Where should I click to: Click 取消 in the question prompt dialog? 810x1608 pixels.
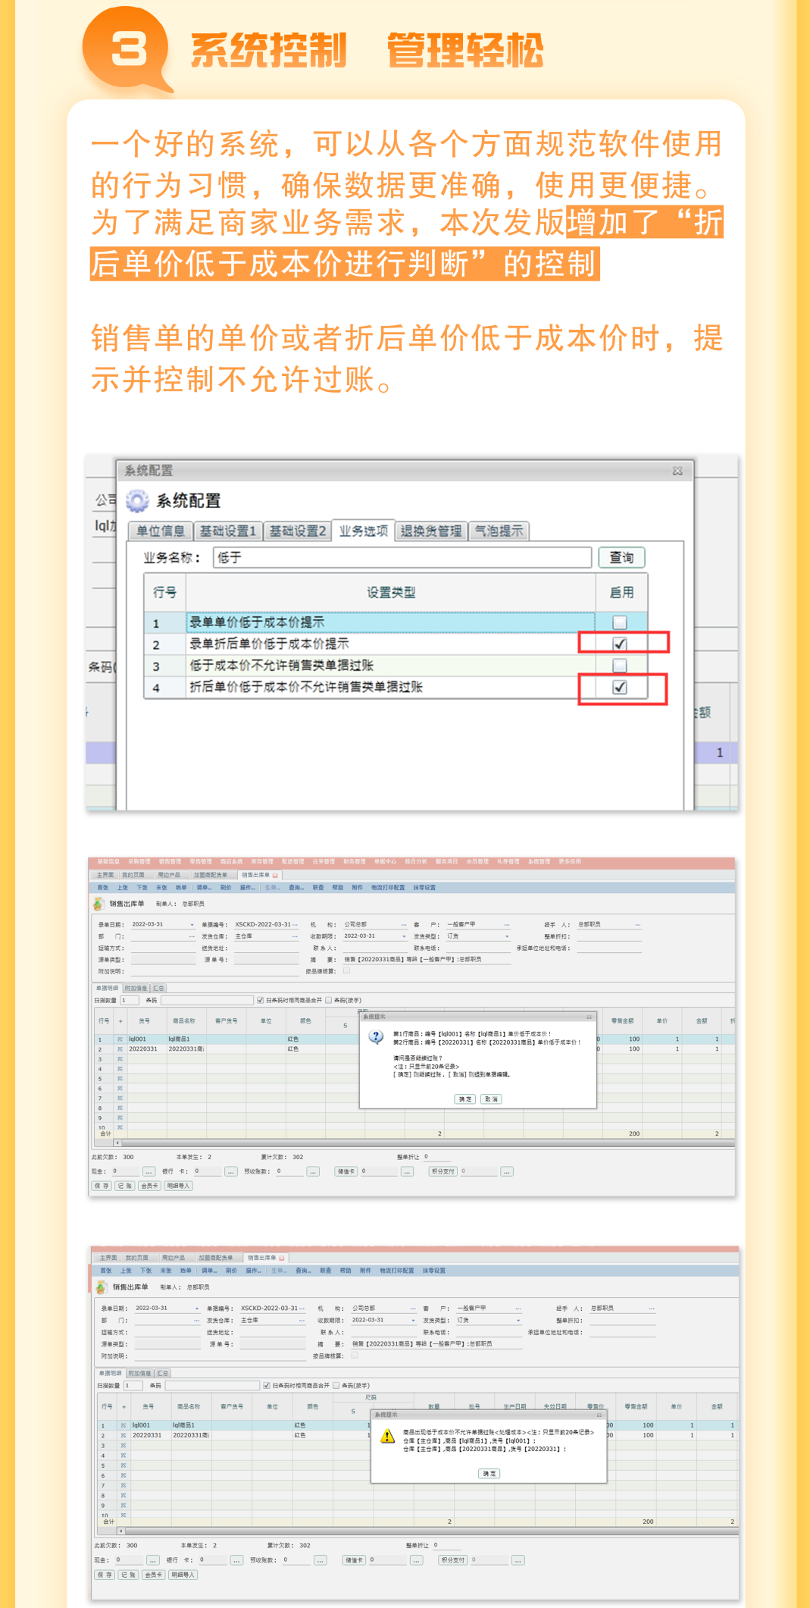(x=491, y=1099)
